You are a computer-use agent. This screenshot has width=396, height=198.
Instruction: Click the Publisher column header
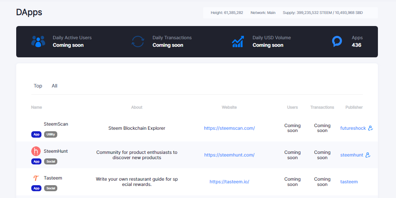click(x=354, y=107)
